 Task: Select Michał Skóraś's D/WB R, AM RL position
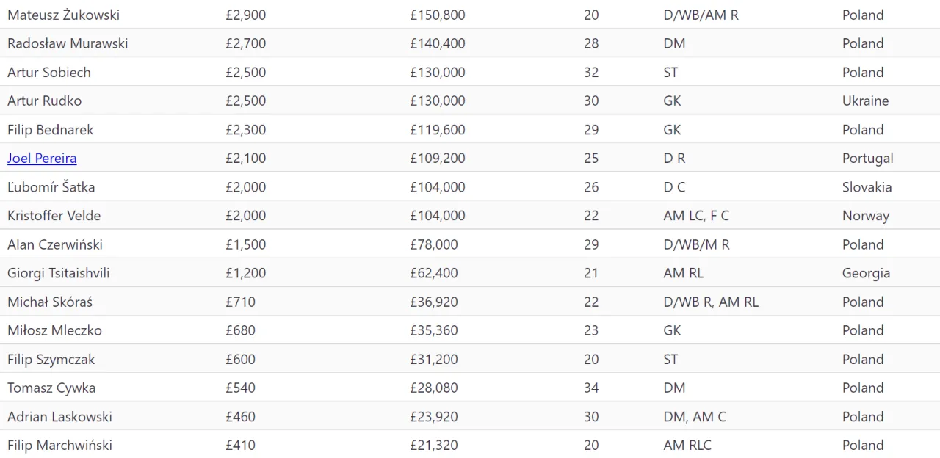pos(711,302)
